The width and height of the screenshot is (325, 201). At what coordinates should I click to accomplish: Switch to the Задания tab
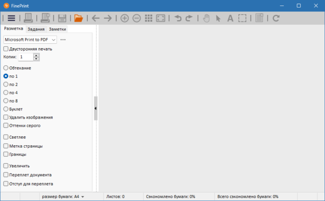point(36,29)
